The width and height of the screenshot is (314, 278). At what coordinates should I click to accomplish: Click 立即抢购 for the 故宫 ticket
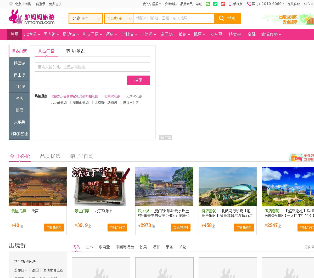(54, 228)
